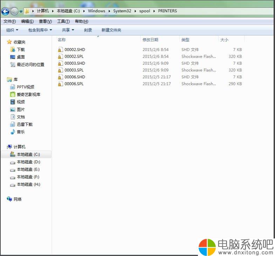275x256 pixels.
Task: Click the Windows breadcrumb segment
Action: (x=96, y=11)
